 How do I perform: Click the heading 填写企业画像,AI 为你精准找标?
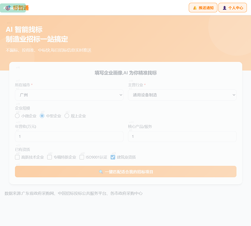pos(126,73)
